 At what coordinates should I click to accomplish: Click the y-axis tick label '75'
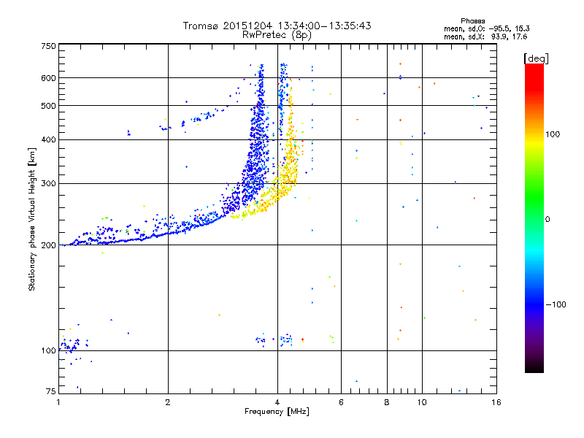tap(51, 391)
